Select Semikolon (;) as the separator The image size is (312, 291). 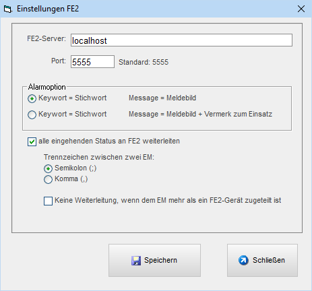[48, 168]
